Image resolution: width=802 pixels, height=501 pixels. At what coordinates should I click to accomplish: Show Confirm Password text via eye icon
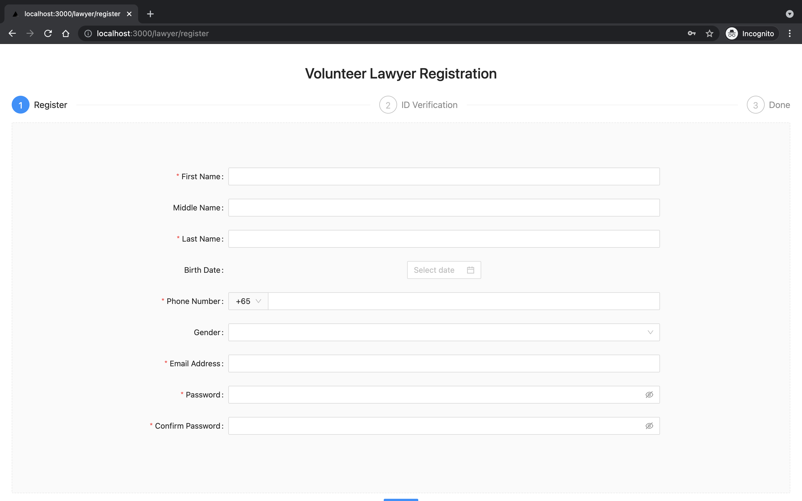[x=649, y=426]
